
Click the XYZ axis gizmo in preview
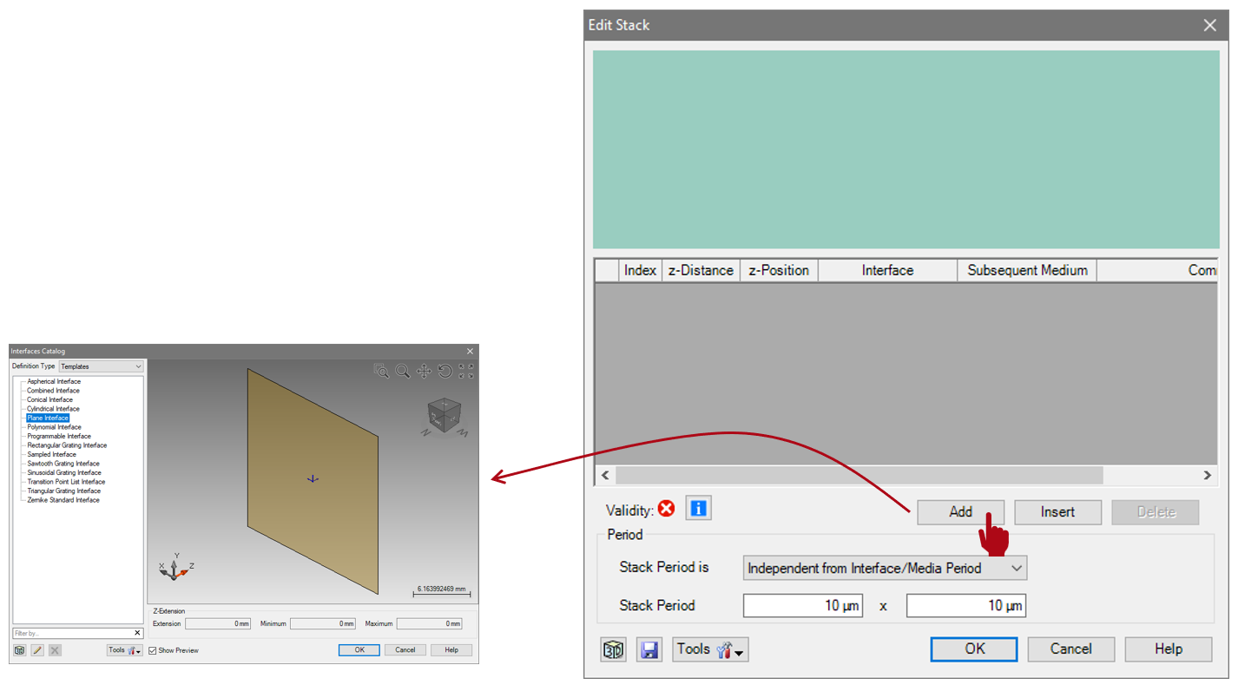click(176, 567)
